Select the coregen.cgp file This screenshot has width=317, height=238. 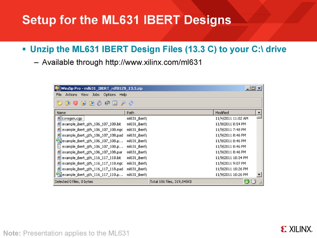tap(72, 118)
